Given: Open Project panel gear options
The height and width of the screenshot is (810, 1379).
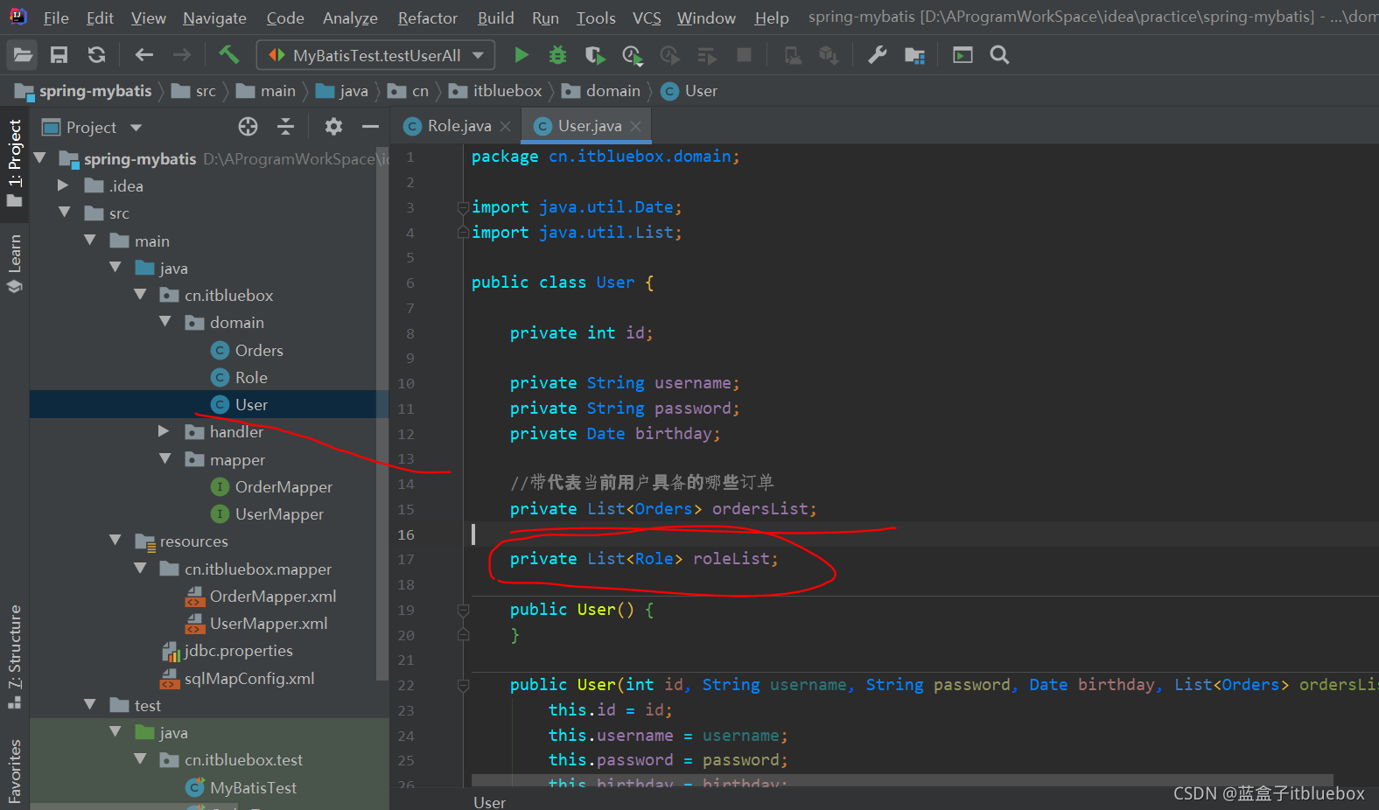Looking at the screenshot, I should click(x=333, y=127).
